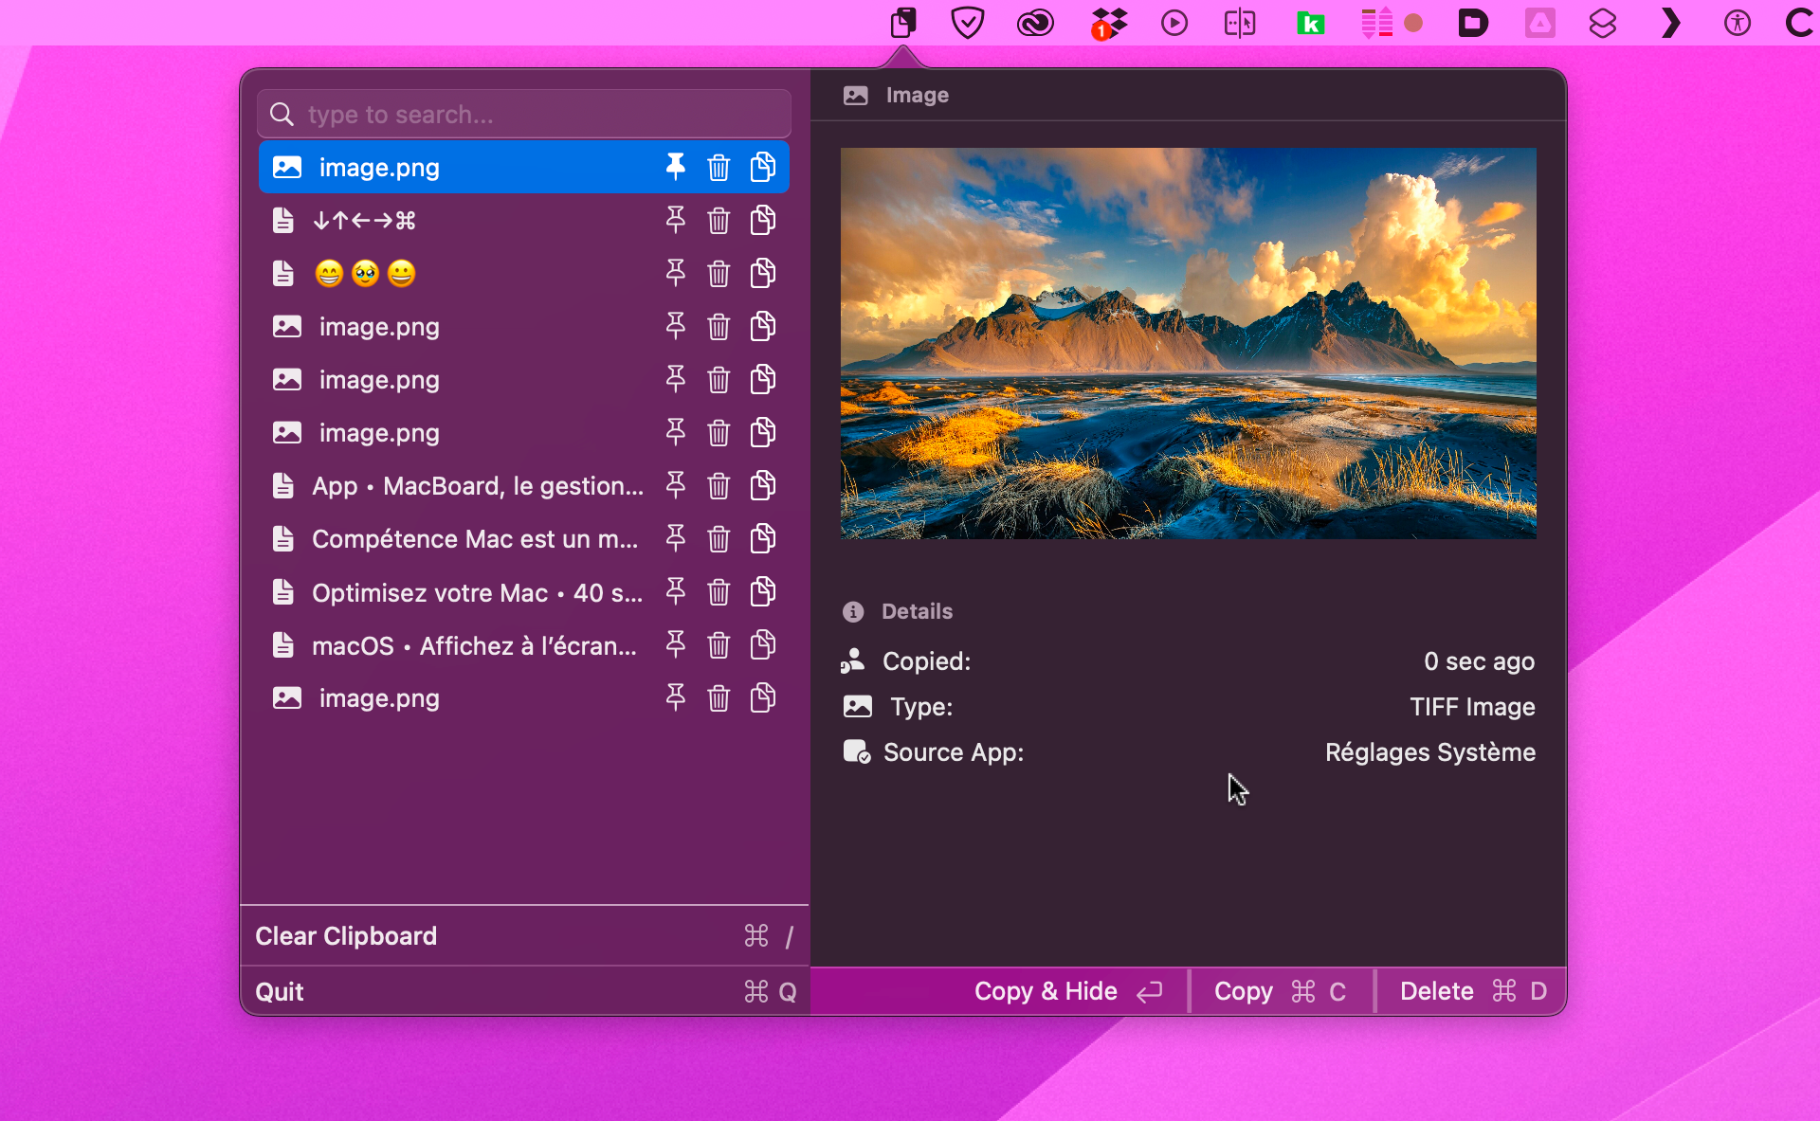Pin the selected image.png entry
Viewport: 1820px width, 1121px height.
tap(675, 167)
